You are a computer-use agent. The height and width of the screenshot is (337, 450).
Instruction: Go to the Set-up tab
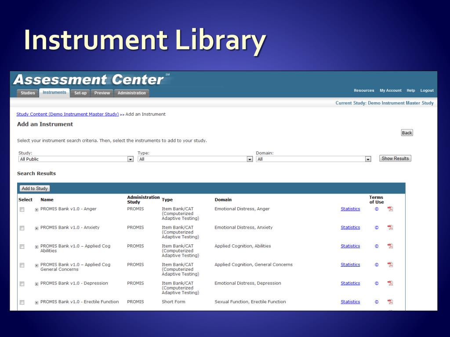click(x=80, y=93)
